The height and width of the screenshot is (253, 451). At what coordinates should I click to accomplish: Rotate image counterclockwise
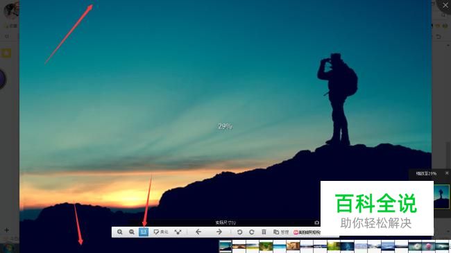(x=239, y=232)
